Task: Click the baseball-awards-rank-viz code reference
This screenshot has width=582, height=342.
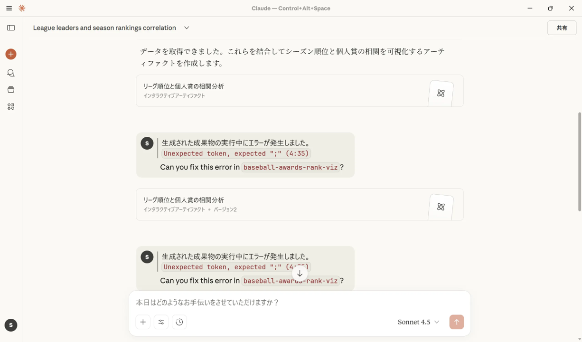Action: tap(290, 167)
